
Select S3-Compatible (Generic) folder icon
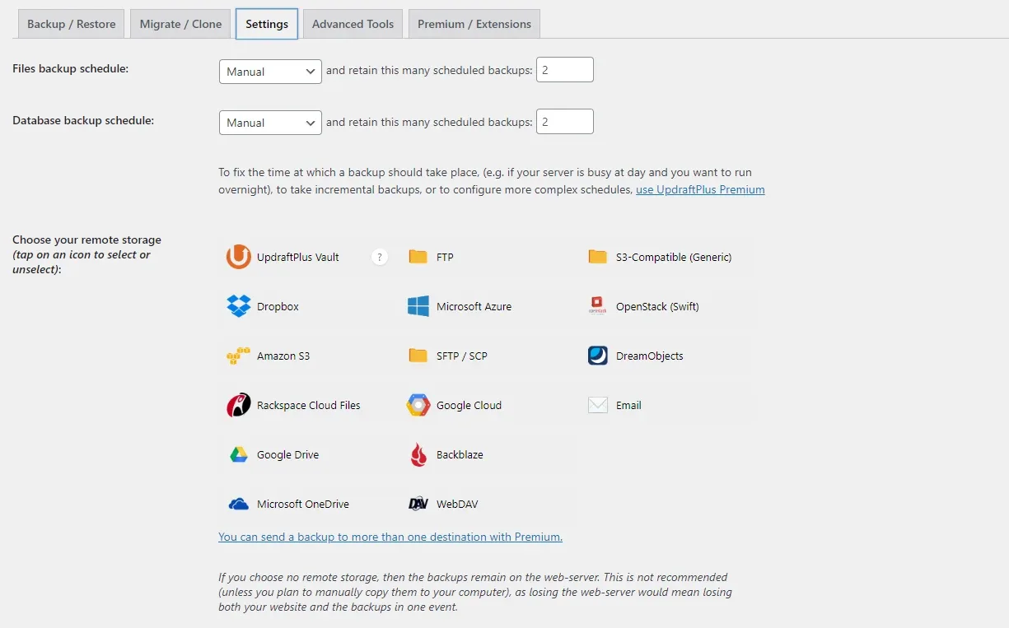598,257
